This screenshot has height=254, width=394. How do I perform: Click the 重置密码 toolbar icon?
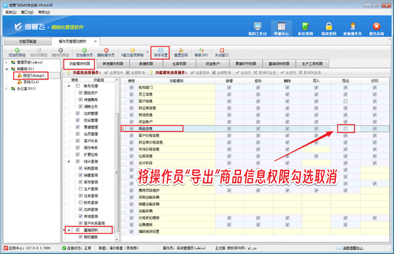pyautogui.click(x=181, y=50)
